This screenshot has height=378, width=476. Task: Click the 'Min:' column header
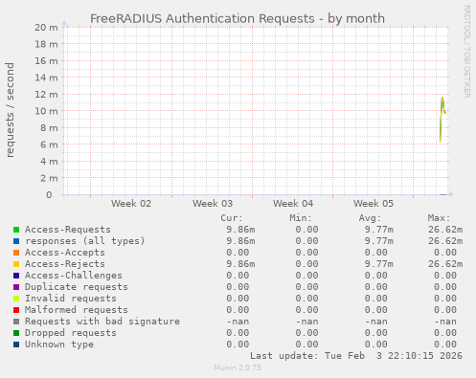301,218
